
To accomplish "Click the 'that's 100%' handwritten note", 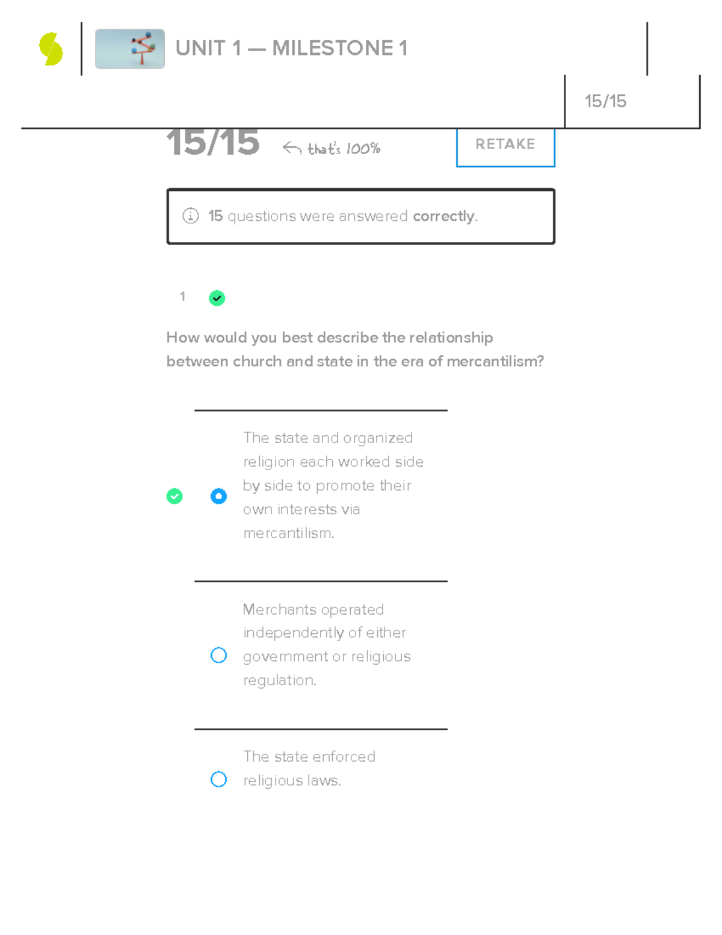I will coord(344,149).
